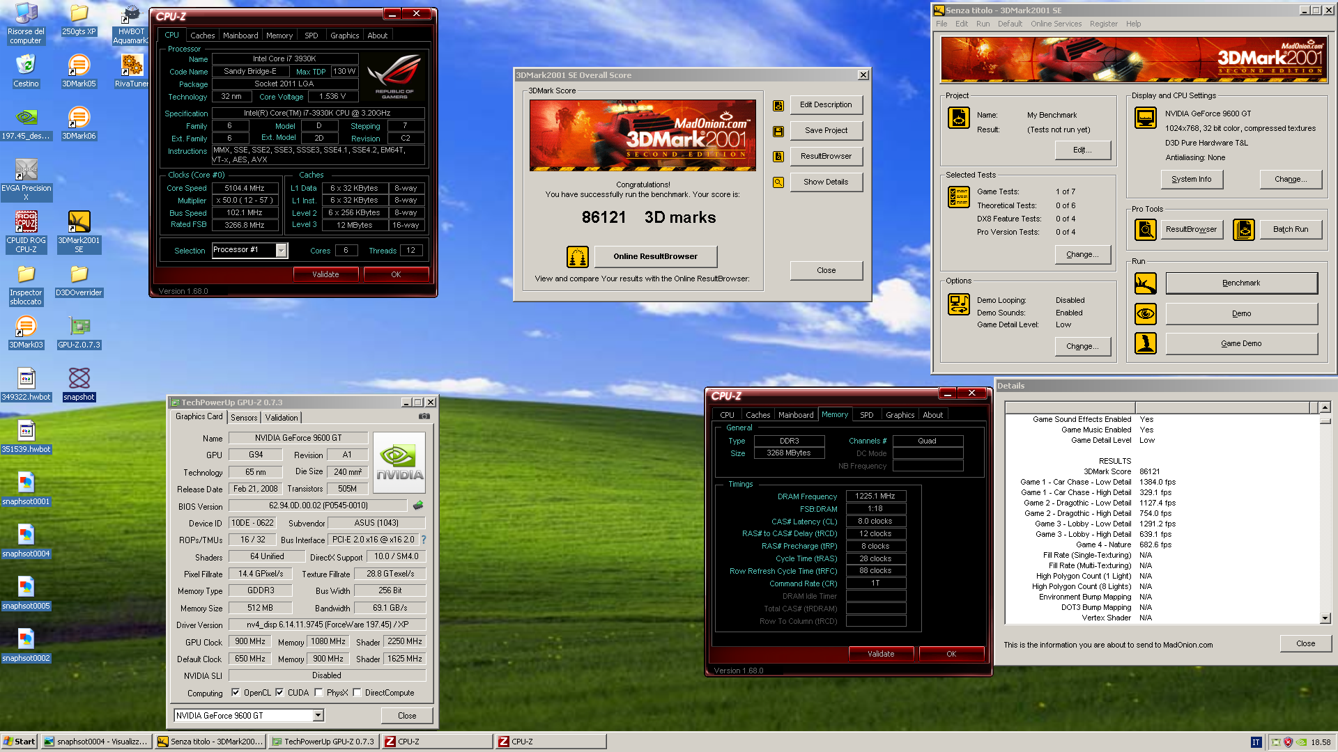Viewport: 1338px width, 752px height.
Task: Switch to TechPowerUp GPU-Z taskbar item
Action: (324, 742)
